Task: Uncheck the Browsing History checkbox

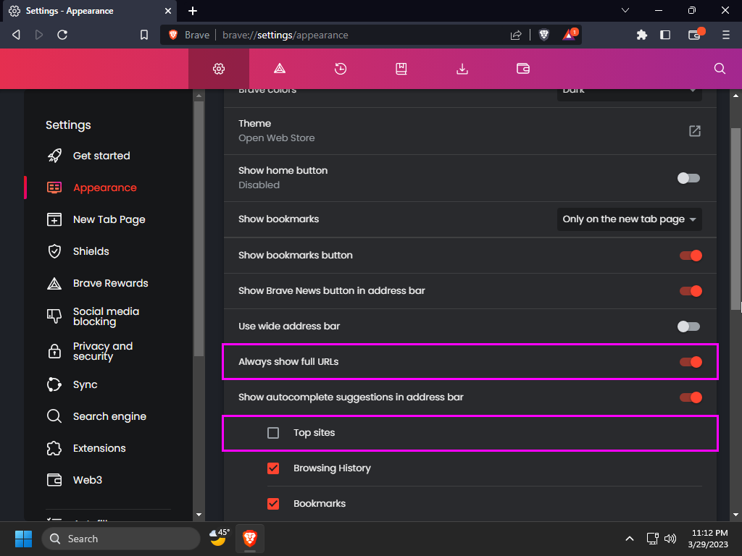Action: click(x=273, y=468)
